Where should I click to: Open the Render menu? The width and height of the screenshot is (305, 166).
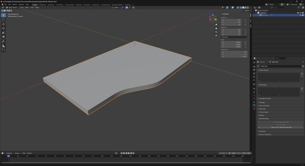pyautogui.click(x=15, y=5)
